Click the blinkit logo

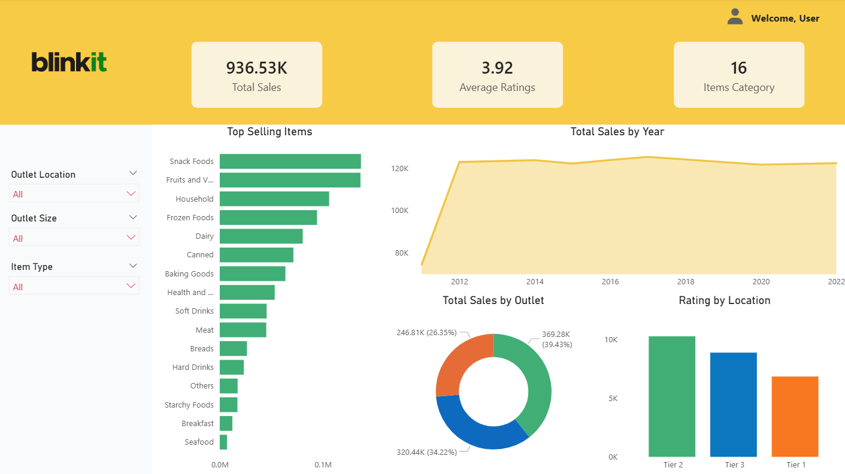tap(69, 62)
